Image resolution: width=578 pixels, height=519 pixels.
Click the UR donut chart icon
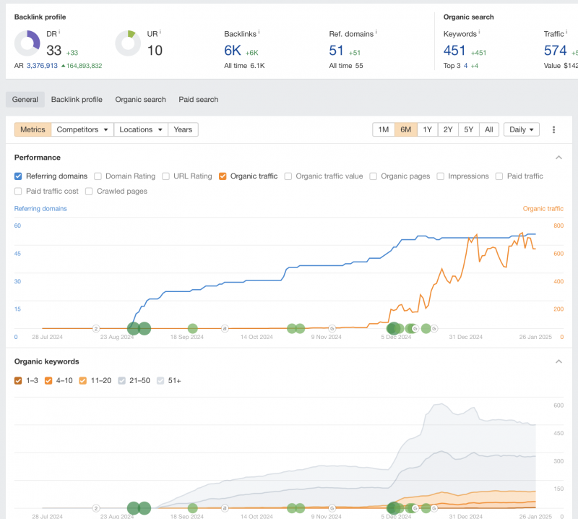point(128,43)
